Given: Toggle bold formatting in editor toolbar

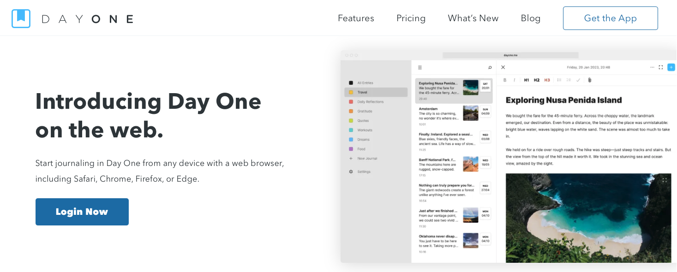Looking at the screenshot, I should tap(505, 80).
